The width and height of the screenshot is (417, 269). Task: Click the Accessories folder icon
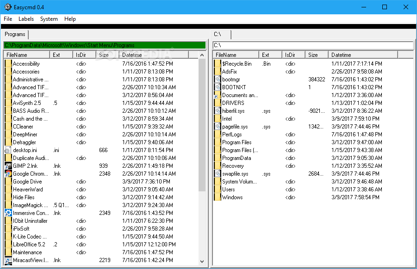[8, 72]
